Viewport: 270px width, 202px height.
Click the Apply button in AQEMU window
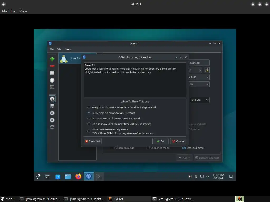tap(184, 158)
